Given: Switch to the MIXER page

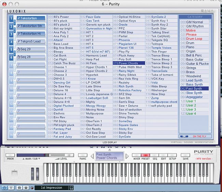Looking at the screenshot, I should 137,155.
